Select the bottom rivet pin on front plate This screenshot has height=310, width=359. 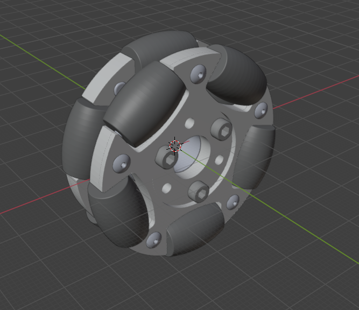154,240
